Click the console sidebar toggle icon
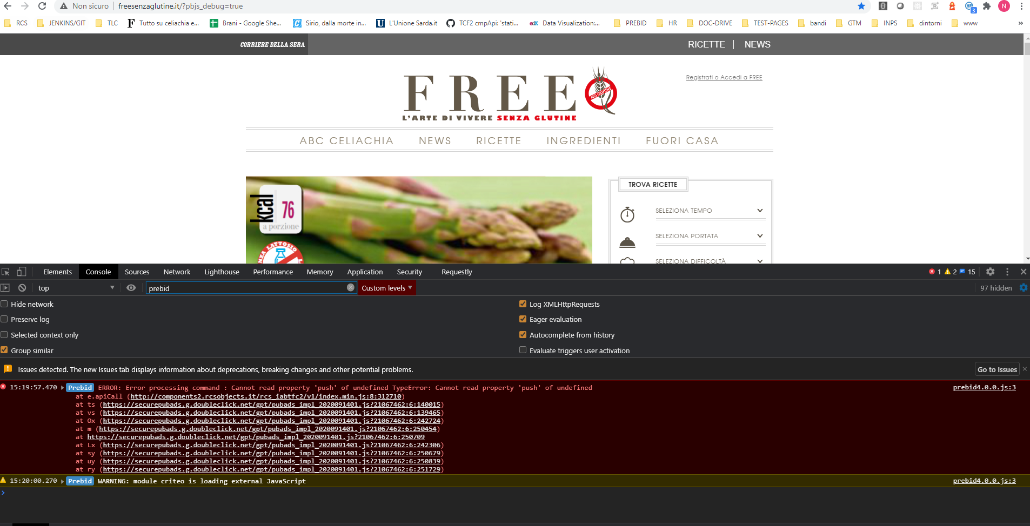Viewport: 1030px width, 526px height. pyautogui.click(x=5, y=287)
